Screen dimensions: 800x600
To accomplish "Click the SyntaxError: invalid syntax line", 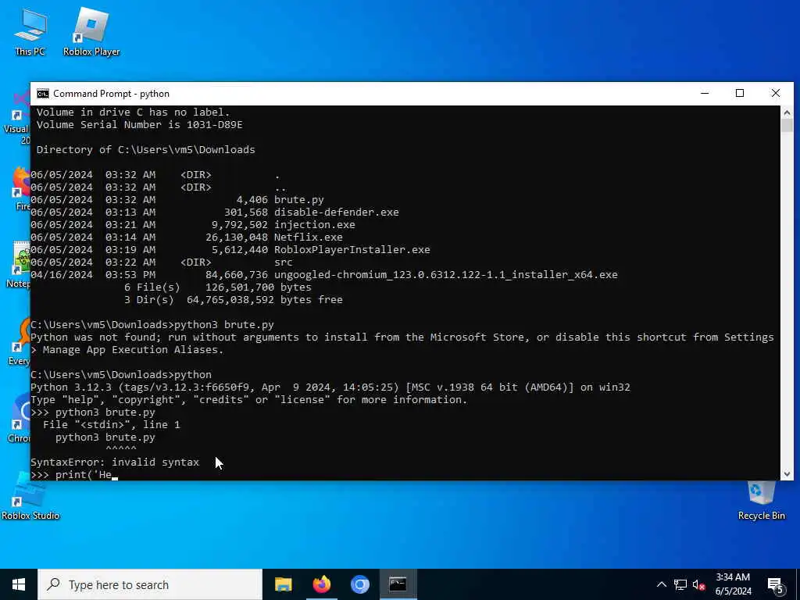I will point(115,462).
